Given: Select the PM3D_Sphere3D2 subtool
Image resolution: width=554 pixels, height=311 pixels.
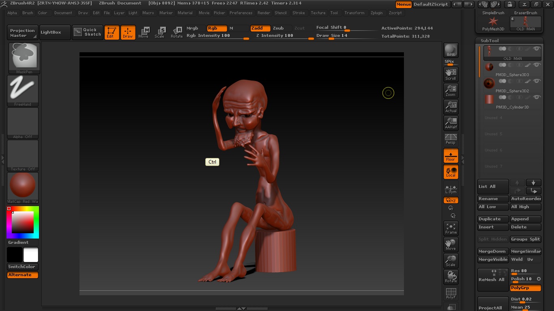Looking at the screenshot, I should (x=512, y=85).
